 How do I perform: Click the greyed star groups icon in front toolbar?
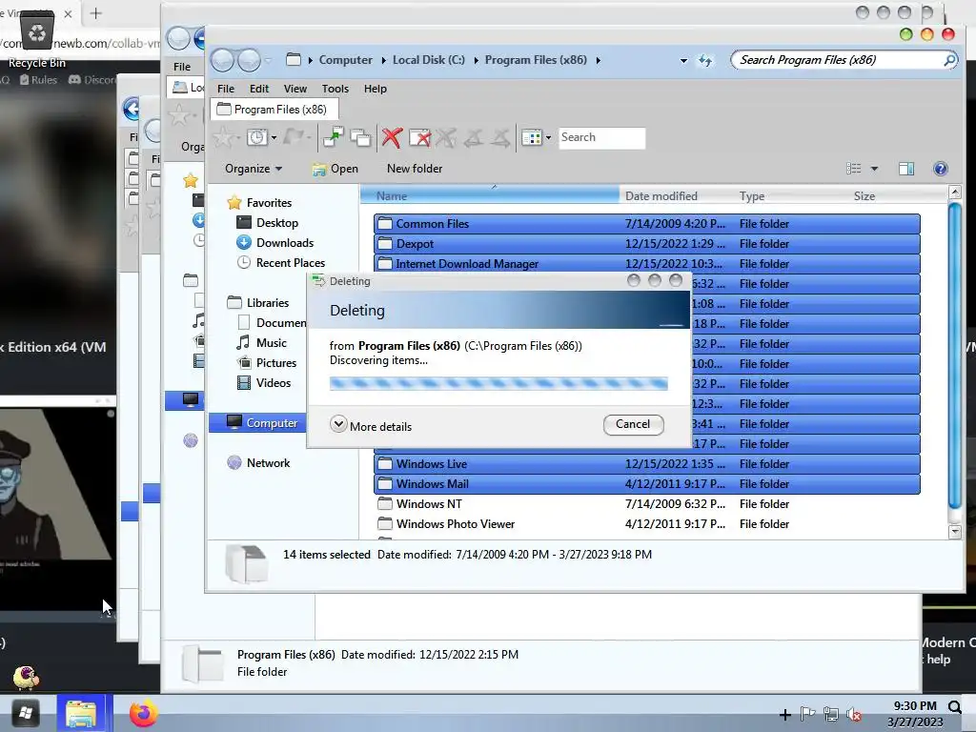pos(223,137)
